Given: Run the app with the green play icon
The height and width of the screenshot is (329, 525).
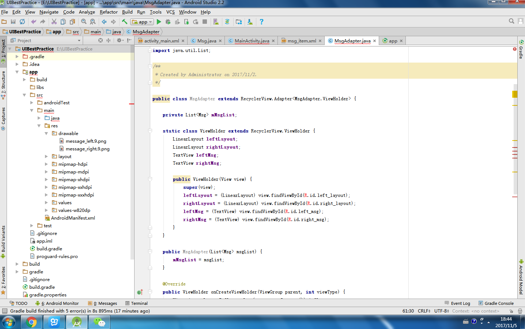Looking at the screenshot, I should click(x=159, y=22).
